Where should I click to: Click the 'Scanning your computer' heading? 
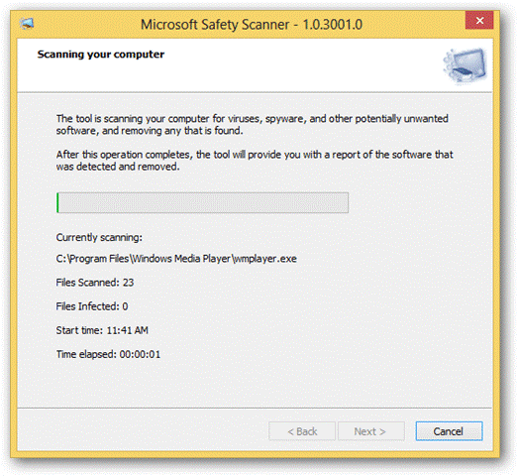[x=101, y=55]
